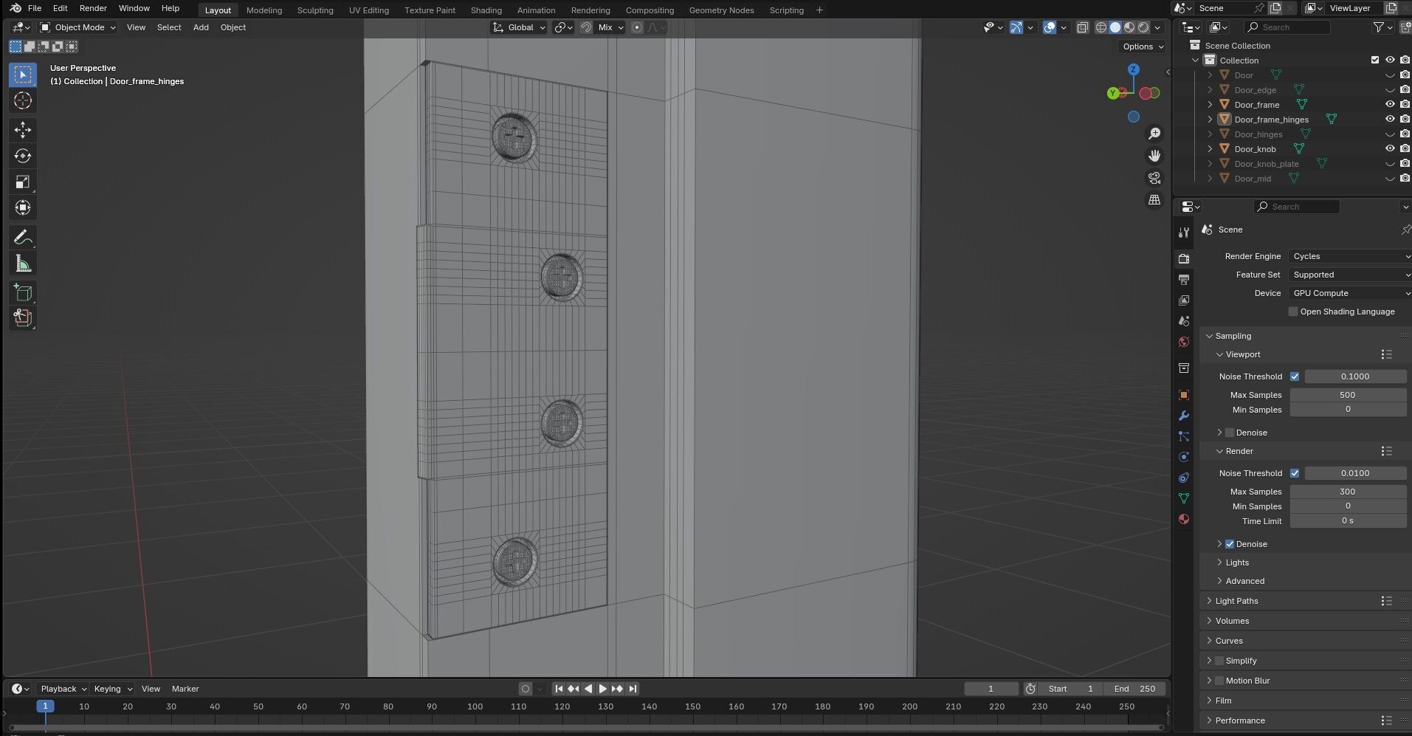Open the Render menu

pyautogui.click(x=93, y=8)
